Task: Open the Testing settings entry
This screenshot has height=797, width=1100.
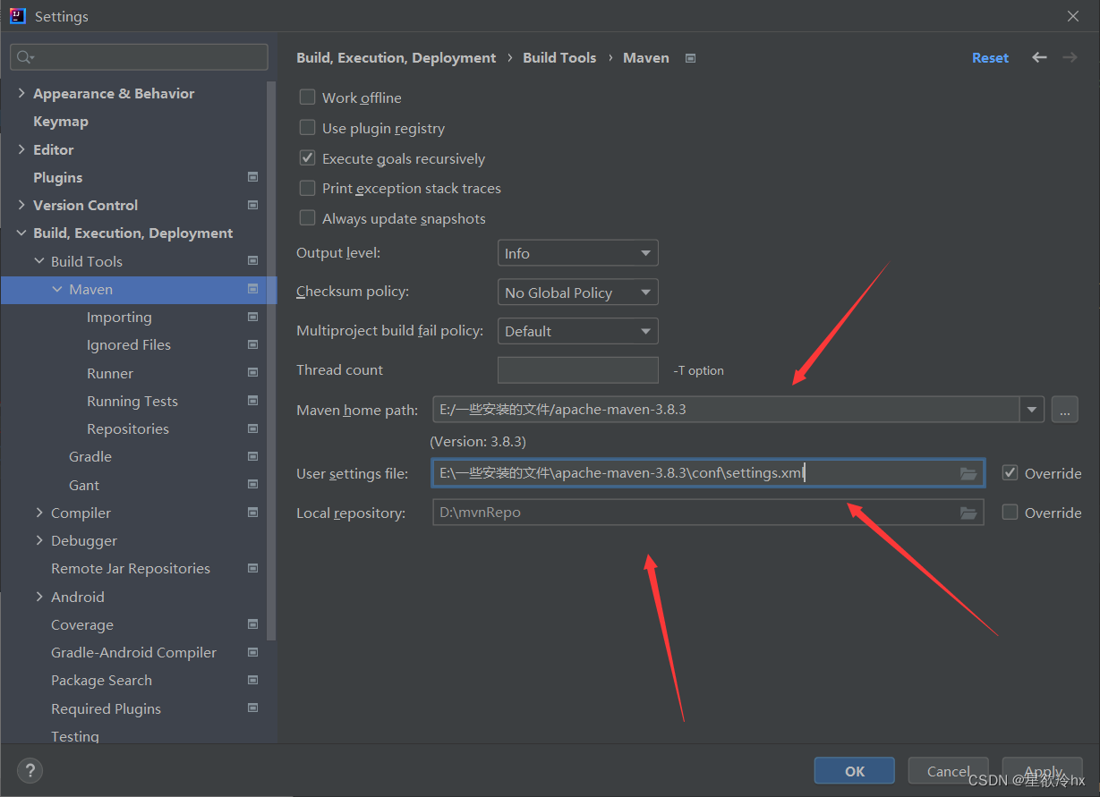Action: click(x=75, y=736)
